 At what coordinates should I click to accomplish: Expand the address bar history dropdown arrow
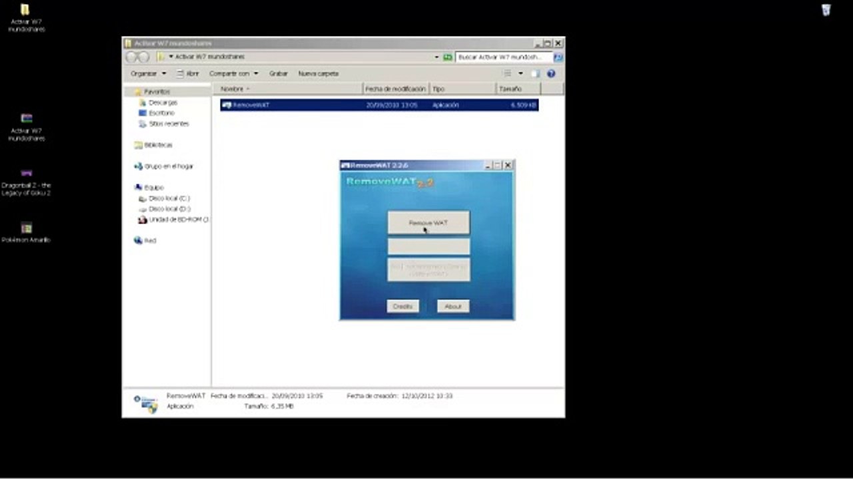pos(436,57)
